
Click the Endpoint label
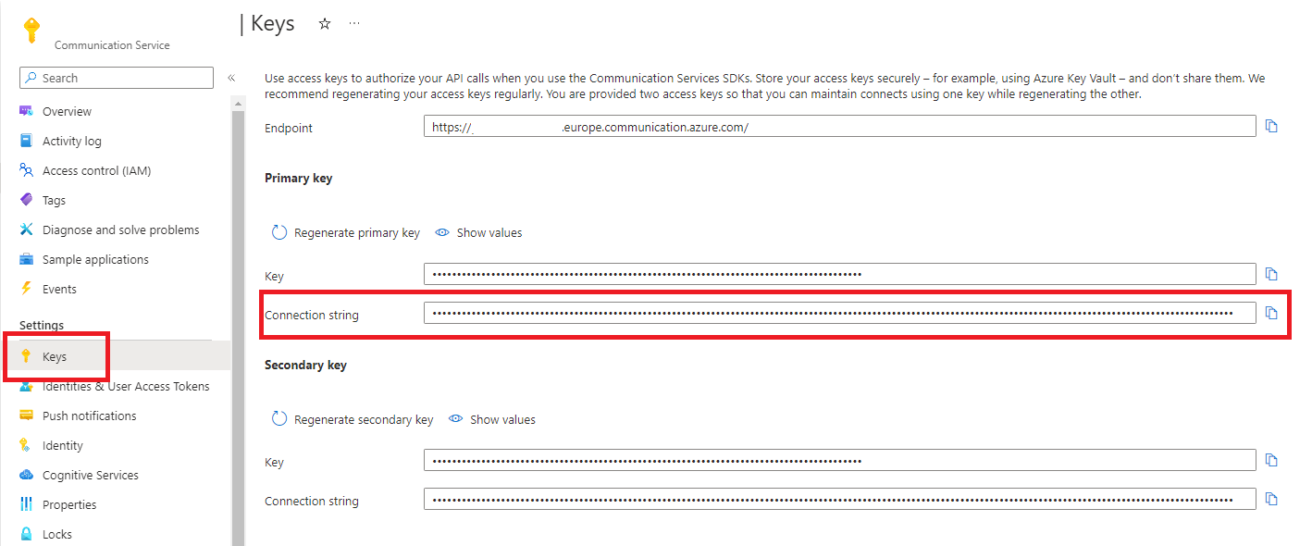click(289, 128)
